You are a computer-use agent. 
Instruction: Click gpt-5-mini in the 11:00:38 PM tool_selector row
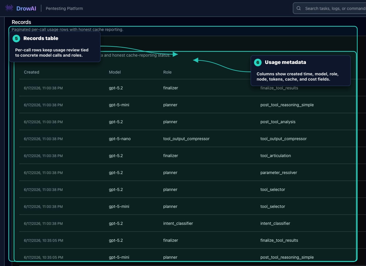pyautogui.click(x=119, y=206)
